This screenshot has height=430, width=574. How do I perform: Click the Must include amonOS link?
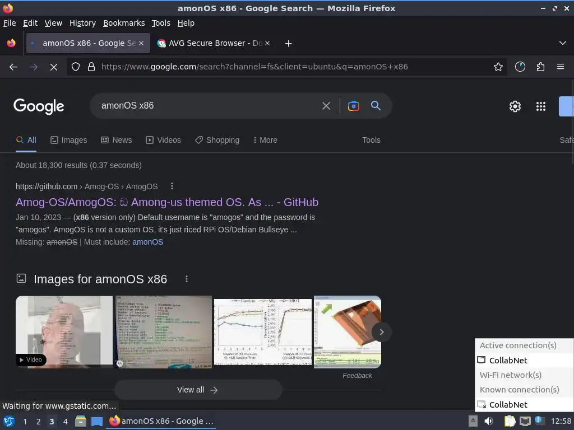pos(147,242)
